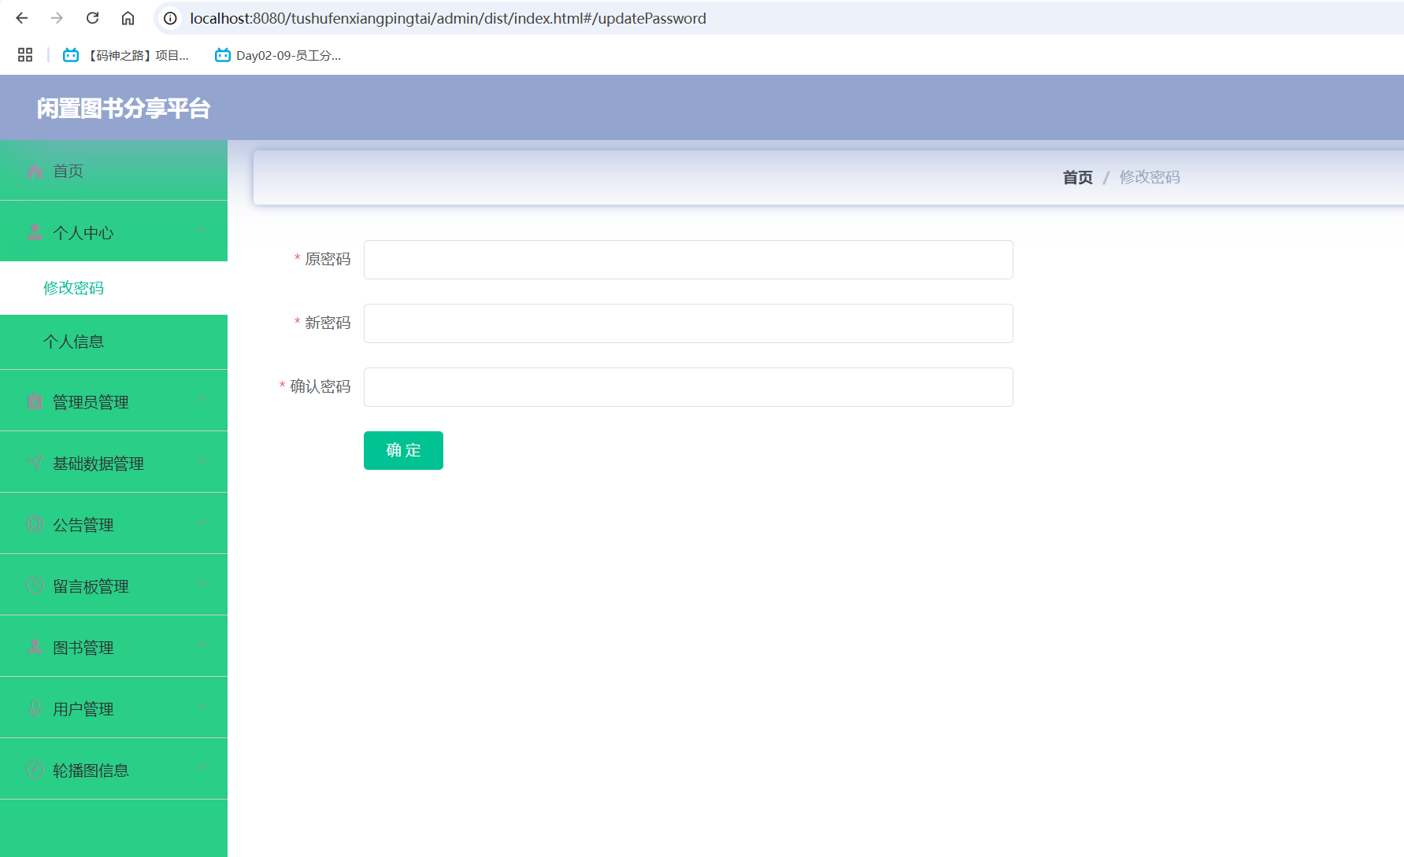The image size is (1404, 857).
Task: Click the icon beside 管理员管理
Action: tap(35, 401)
